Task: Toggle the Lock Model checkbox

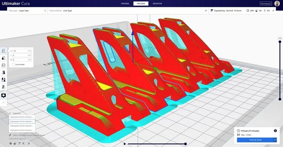Action: tap(14, 64)
